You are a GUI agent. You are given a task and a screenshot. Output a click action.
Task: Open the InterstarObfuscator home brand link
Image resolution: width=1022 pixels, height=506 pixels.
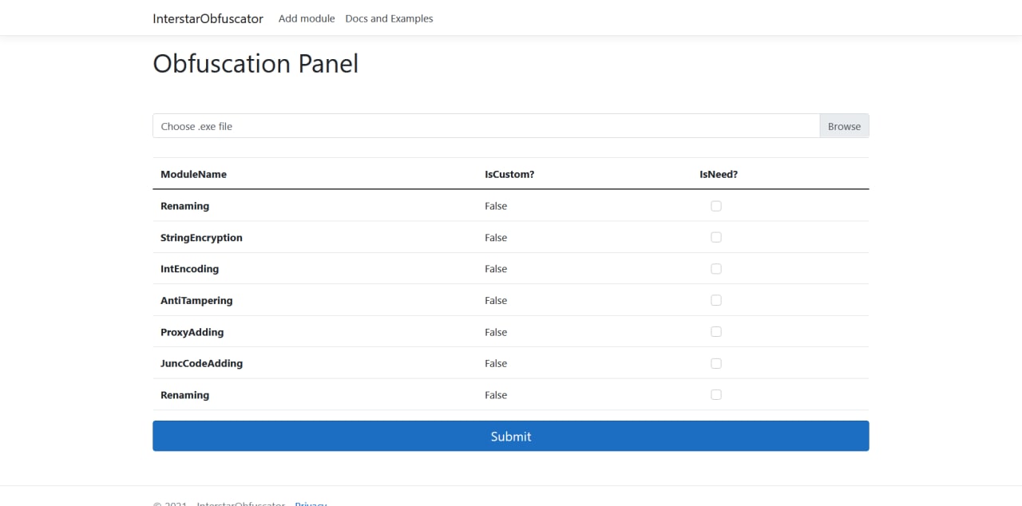[x=208, y=18]
